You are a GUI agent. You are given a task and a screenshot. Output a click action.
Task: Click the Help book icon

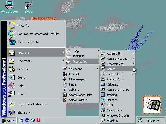point(11,86)
